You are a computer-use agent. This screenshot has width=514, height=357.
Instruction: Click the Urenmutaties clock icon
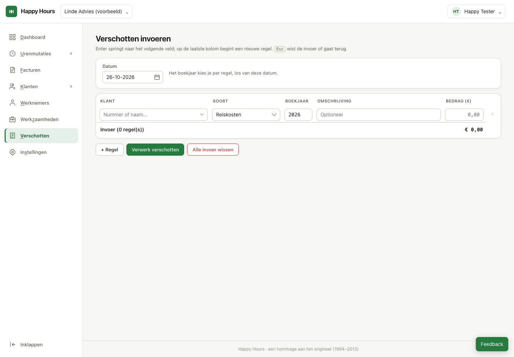click(12, 54)
